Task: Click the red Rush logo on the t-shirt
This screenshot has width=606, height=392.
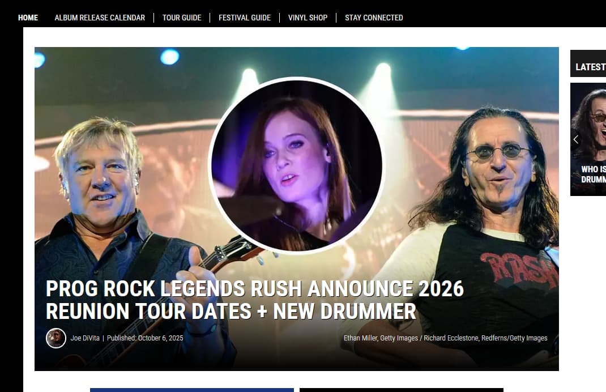Action: [519, 270]
